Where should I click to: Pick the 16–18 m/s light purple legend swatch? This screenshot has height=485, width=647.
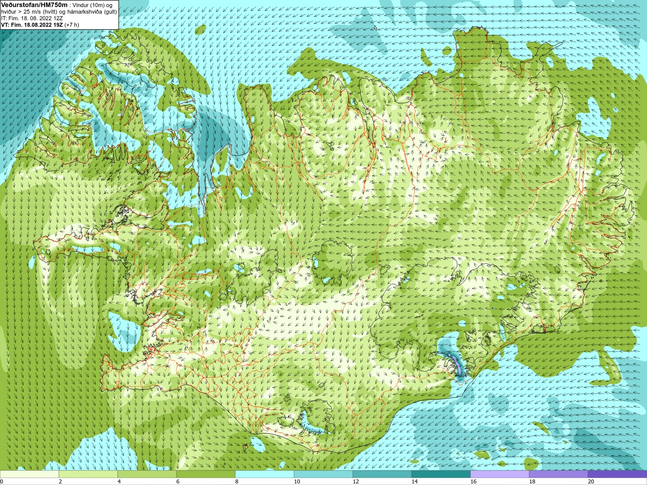pos(499,474)
